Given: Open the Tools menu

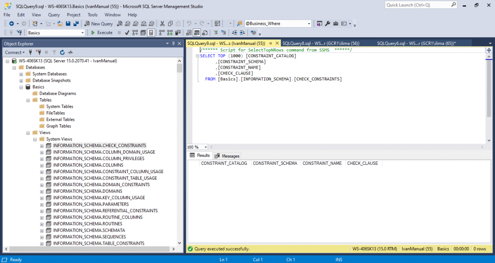Looking at the screenshot, I should click(92, 15).
